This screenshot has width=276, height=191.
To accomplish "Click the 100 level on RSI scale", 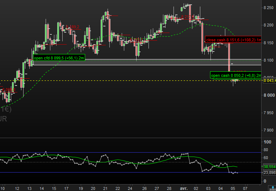I will [x=267, y=142].
